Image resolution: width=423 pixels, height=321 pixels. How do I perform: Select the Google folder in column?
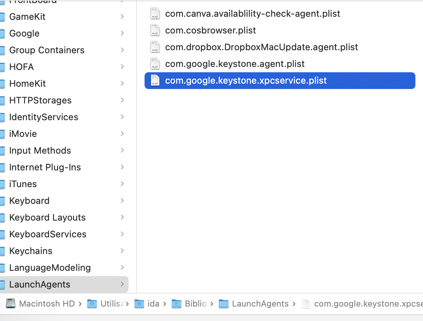(x=24, y=33)
